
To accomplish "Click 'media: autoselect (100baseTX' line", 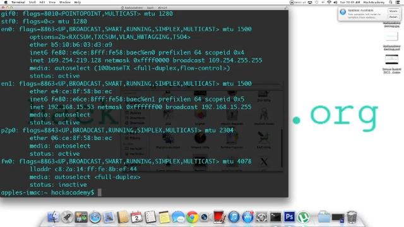I will [129, 68].
